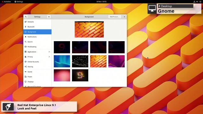Select the purple magenta swirl wallpaper
203x114 pixels.
click(116, 61)
